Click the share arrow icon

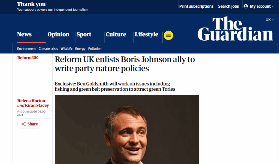point(23,124)
